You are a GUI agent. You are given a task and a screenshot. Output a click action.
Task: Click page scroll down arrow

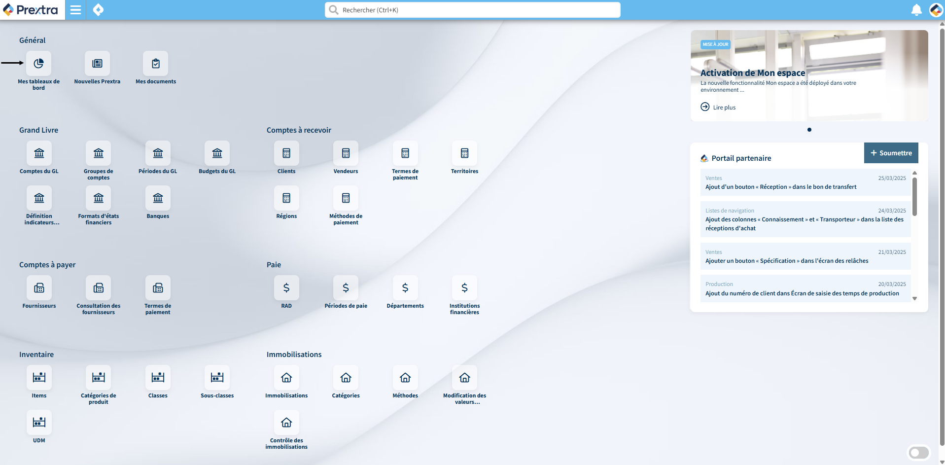[942, 462]
